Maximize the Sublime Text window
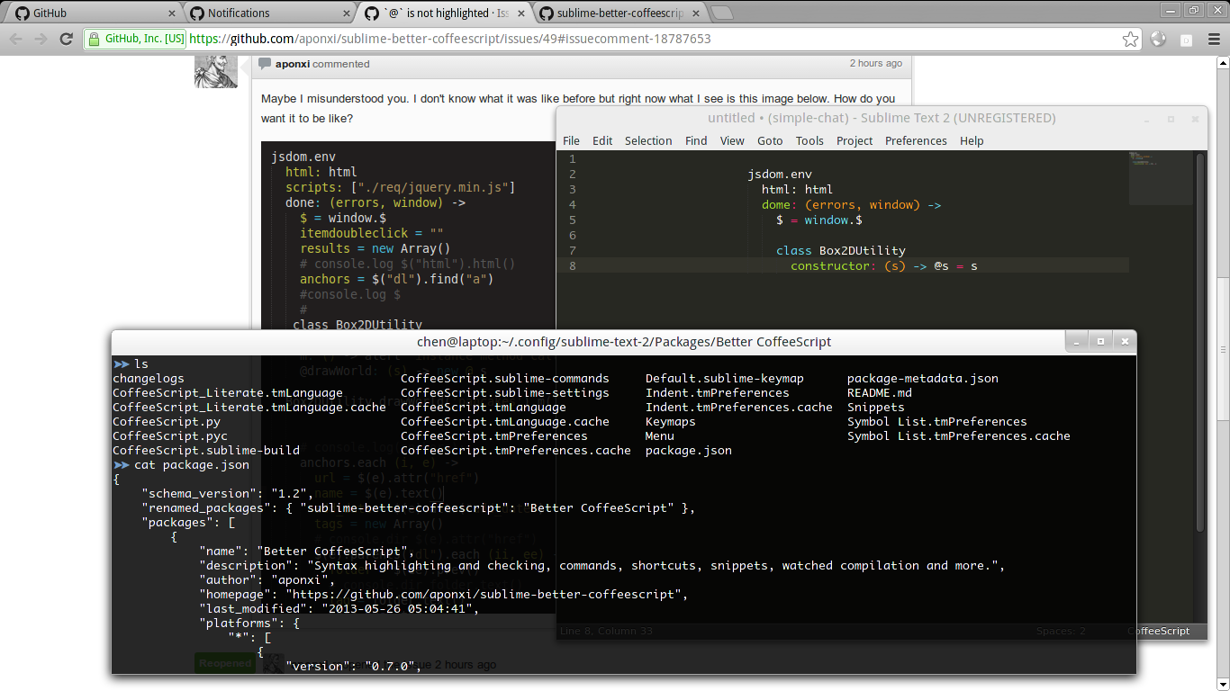1230x691 pixels. coord(1171,119)
